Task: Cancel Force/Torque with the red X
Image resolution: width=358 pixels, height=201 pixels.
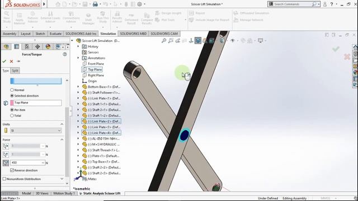Action: 11,61
